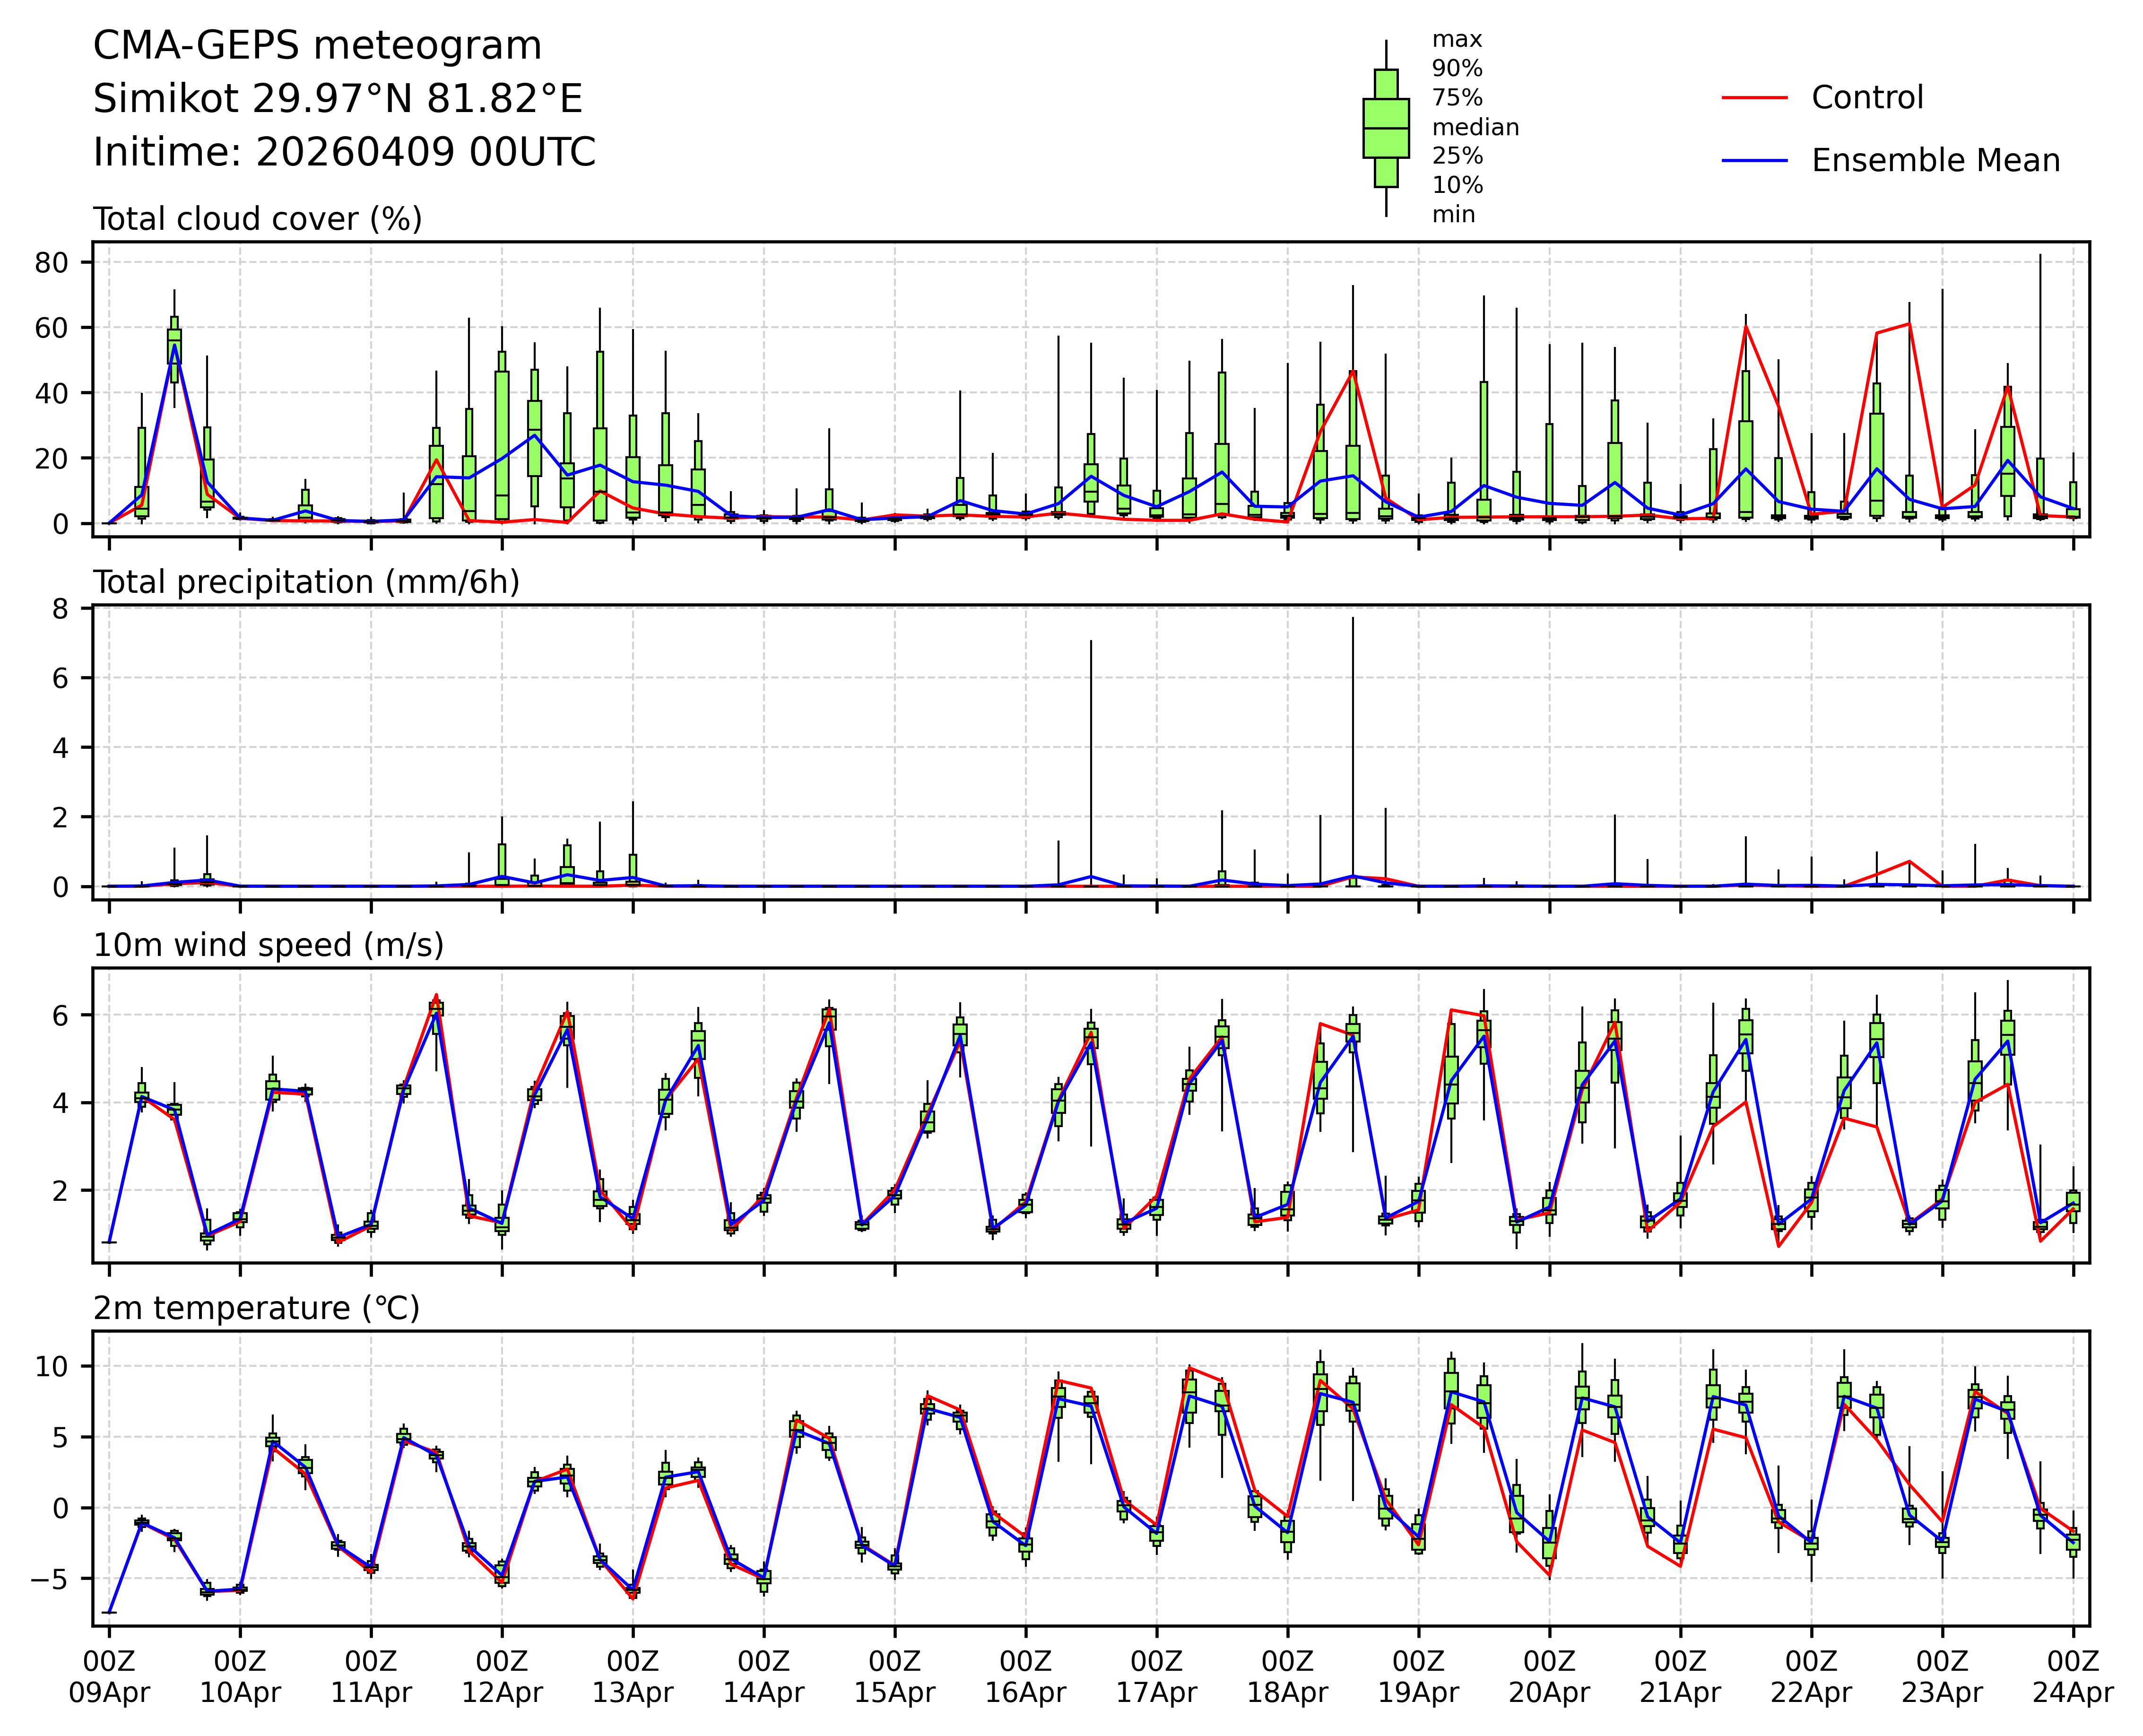Screen dimensions: 2143x1736
Task: Click the 80 tick on cloud cover axis
Action: tap(52, 263)
